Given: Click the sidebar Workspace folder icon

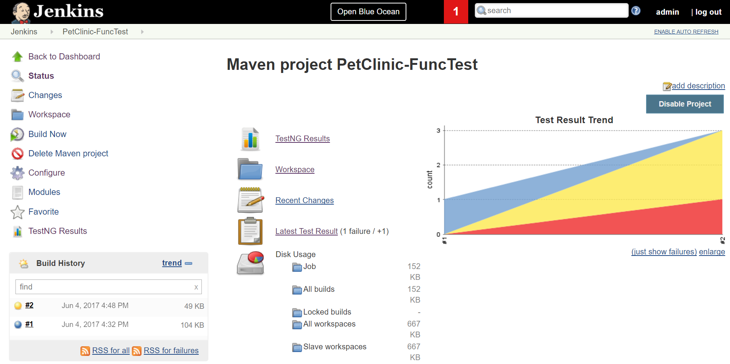Looking at the screenshot, I should 17,115.
